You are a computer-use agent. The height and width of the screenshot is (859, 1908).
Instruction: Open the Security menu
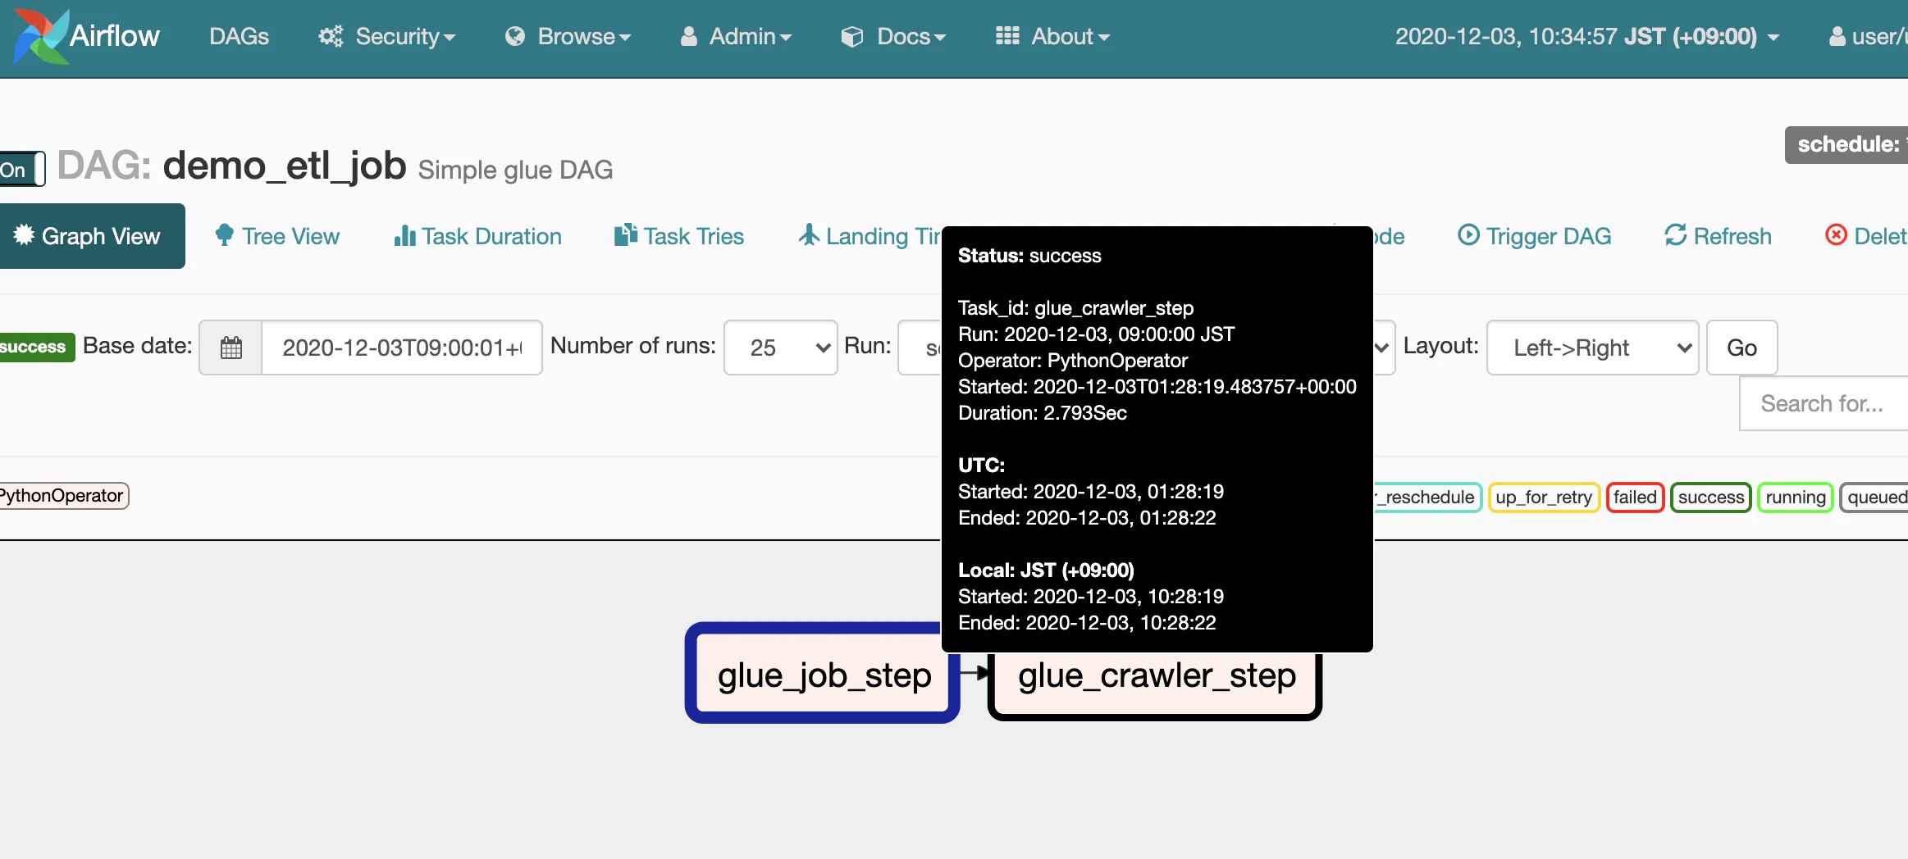click(x=386, y=37)
